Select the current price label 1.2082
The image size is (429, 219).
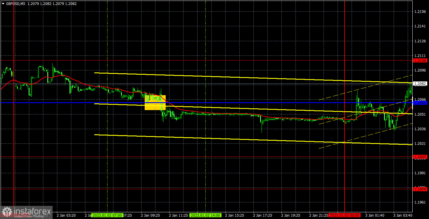click(420, 84)
